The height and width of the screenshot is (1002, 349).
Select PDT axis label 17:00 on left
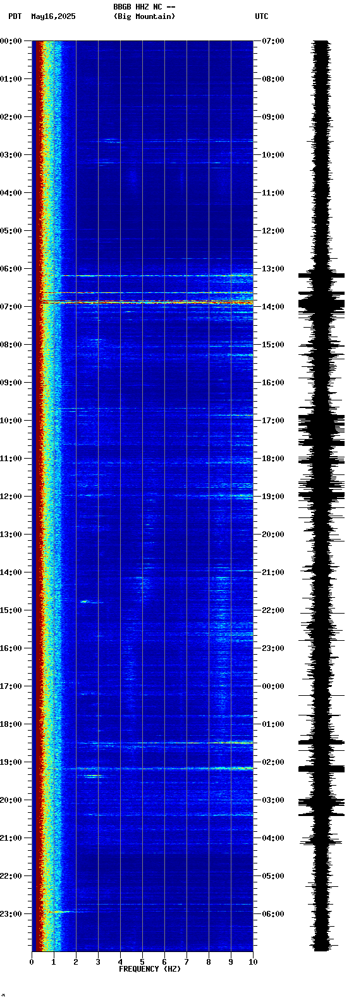pyautogui.click(x=11, y=686)
